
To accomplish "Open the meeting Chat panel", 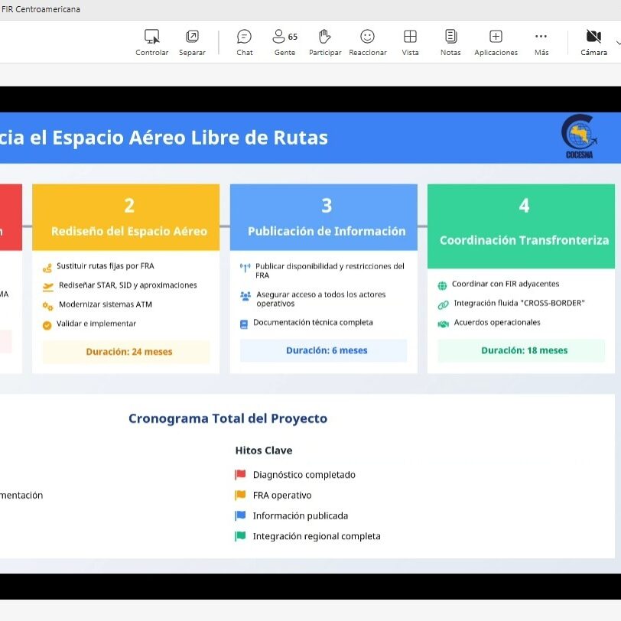I will coord(244,37).
